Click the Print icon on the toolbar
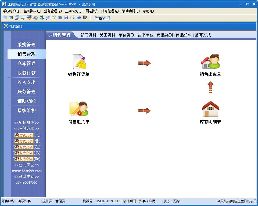Screen dimensions: 258x206 click(72, 17)
